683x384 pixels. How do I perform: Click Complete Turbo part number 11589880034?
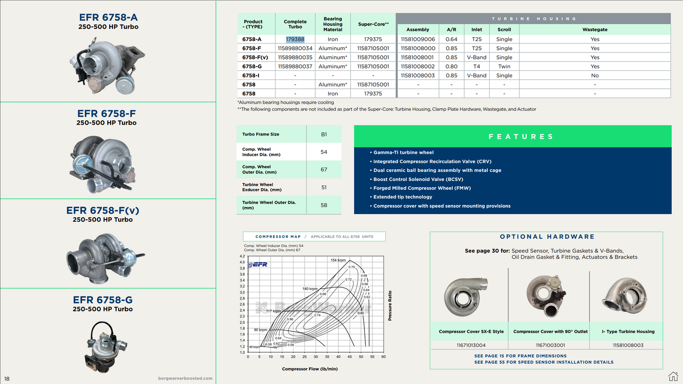[x=295, y=48]
